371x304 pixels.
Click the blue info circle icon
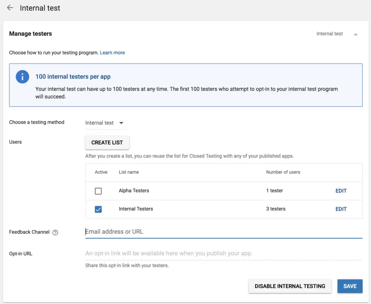click(22, 77)
